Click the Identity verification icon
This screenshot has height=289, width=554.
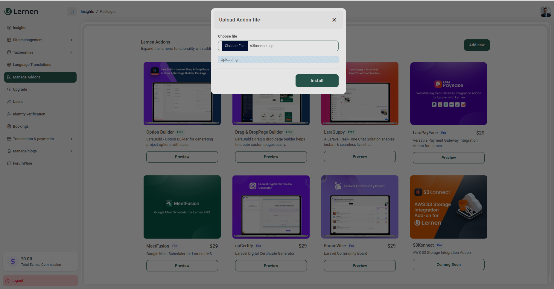click(9, 114)
